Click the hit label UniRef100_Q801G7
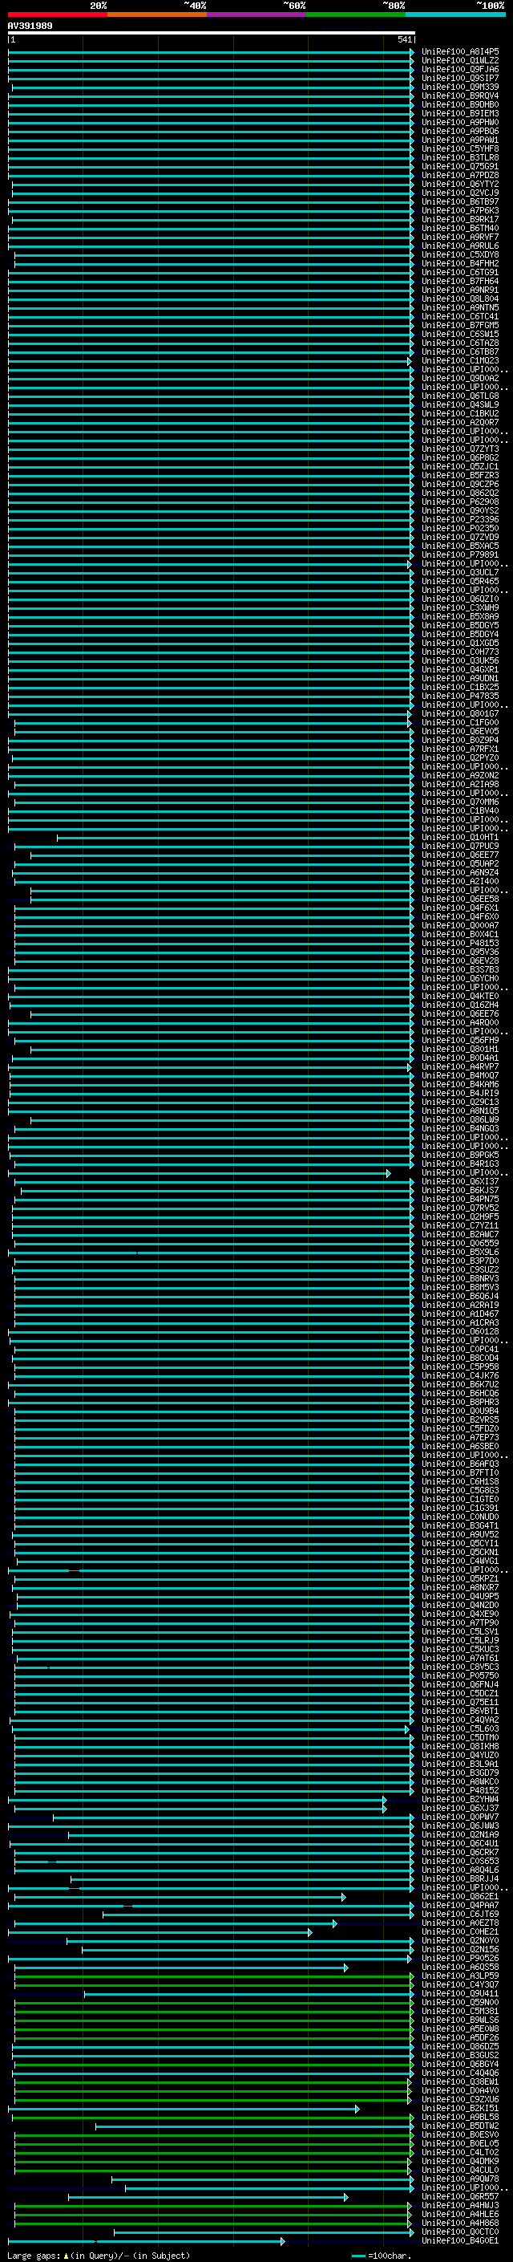The height and width of the screenshot is (2262, 513). pos(460,714)
